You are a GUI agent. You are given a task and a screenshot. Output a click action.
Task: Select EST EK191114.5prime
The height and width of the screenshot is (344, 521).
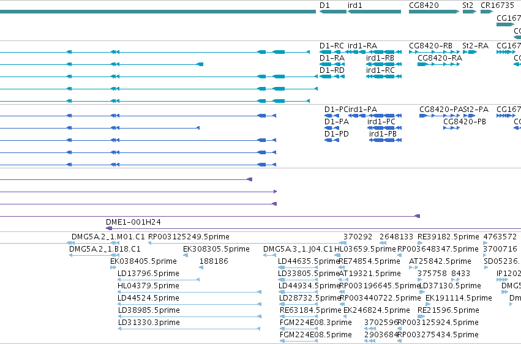[x=428, y=305]
